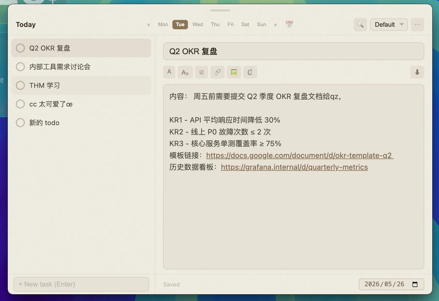Switch to Wed tab
Screen dimensions: 439x301
tap(197, 24)
